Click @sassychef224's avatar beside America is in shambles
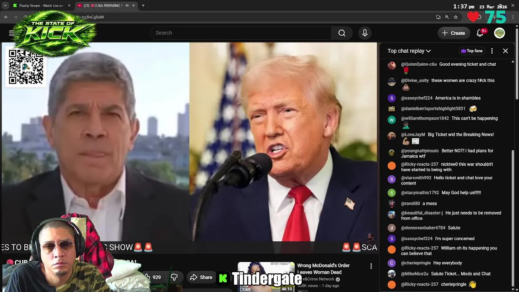The image size is (519, 292). (x=392, y=98)
